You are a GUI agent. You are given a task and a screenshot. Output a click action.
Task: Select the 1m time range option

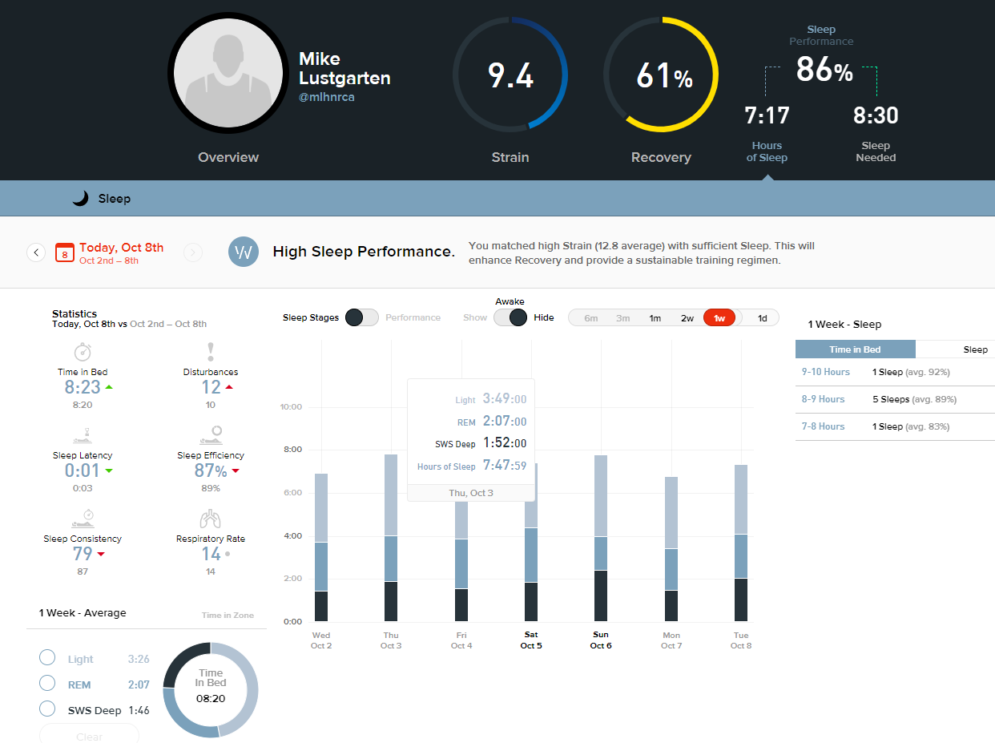(x=655, y=318)
